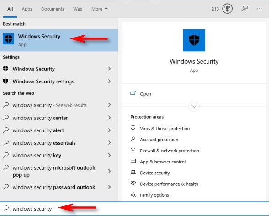
Task: Open App & browser control link
Action: (x=163, y=162)
